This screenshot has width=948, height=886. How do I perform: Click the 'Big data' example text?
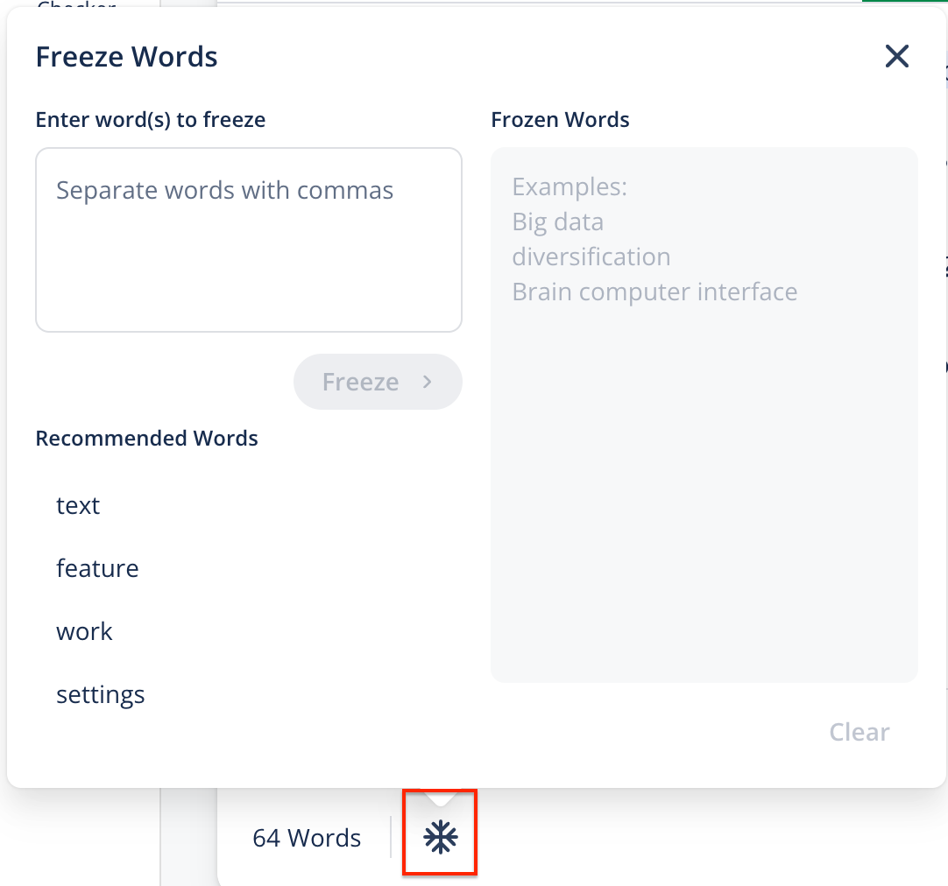click(x=557, y=221)
